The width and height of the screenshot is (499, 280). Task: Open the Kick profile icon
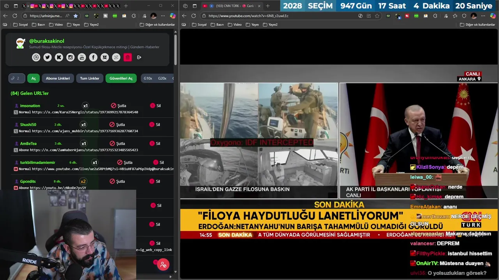[59, 57]
